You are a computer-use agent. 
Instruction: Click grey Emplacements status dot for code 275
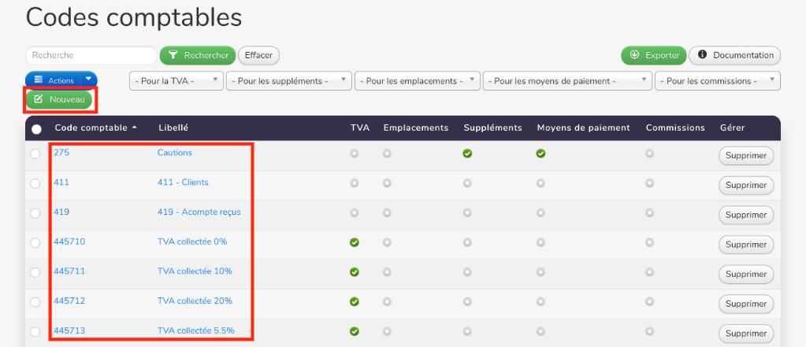coord(387,153)
